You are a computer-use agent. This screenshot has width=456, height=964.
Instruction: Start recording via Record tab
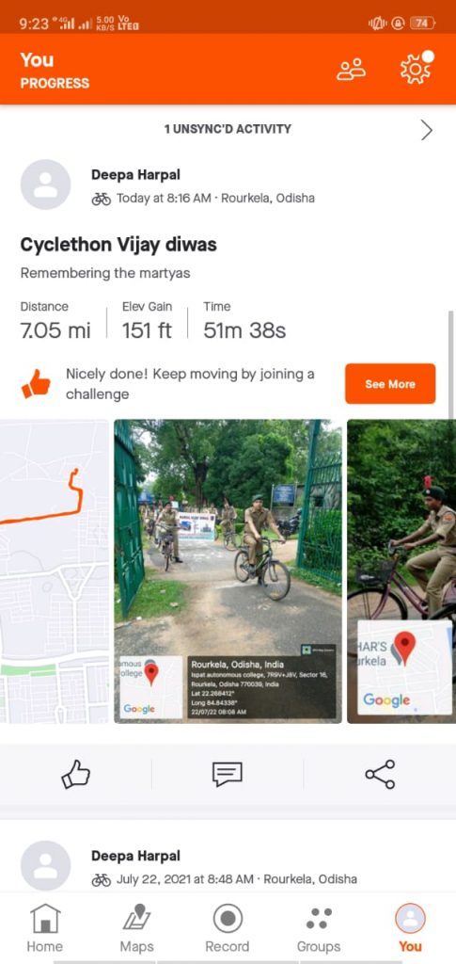click(228, 928)
